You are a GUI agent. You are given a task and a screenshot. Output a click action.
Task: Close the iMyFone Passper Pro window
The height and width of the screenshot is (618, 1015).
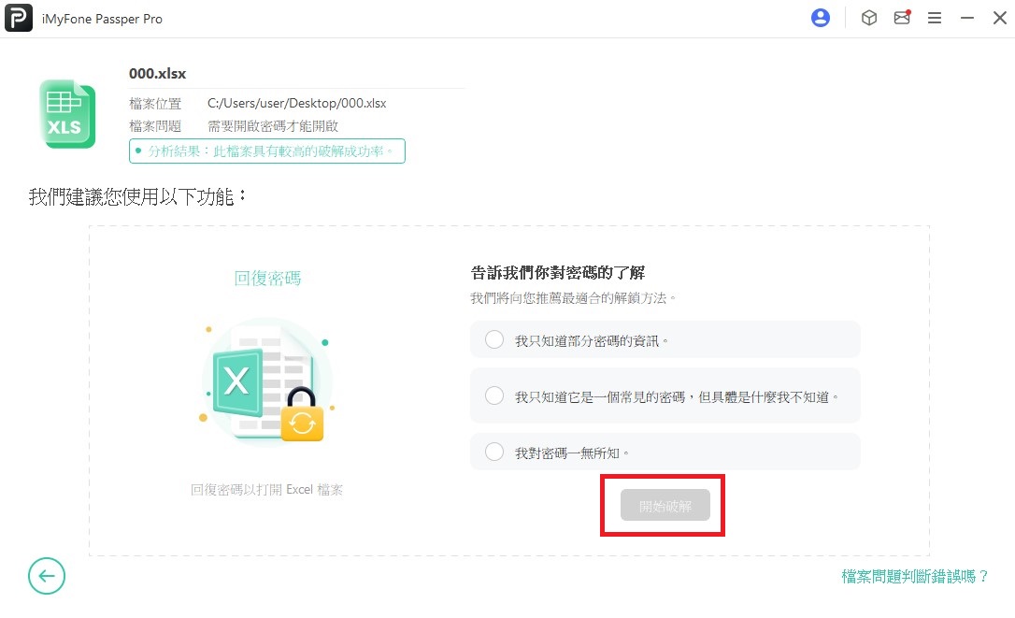tap(998, 18)
